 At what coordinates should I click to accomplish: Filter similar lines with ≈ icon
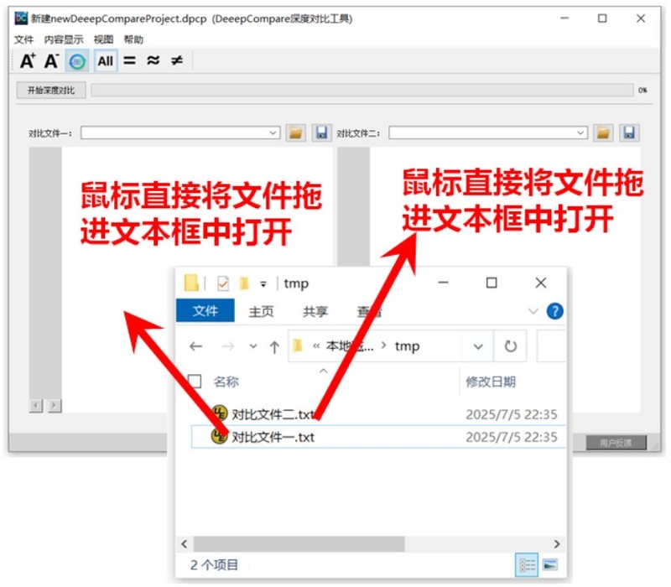point(153,60)
